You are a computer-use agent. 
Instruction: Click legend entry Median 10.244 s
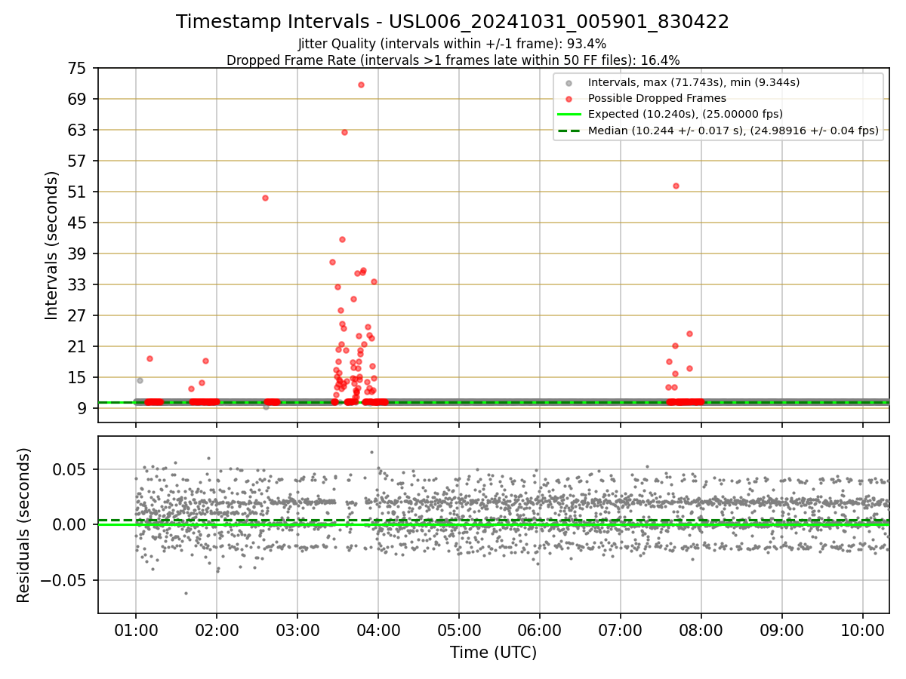(733, 131)
